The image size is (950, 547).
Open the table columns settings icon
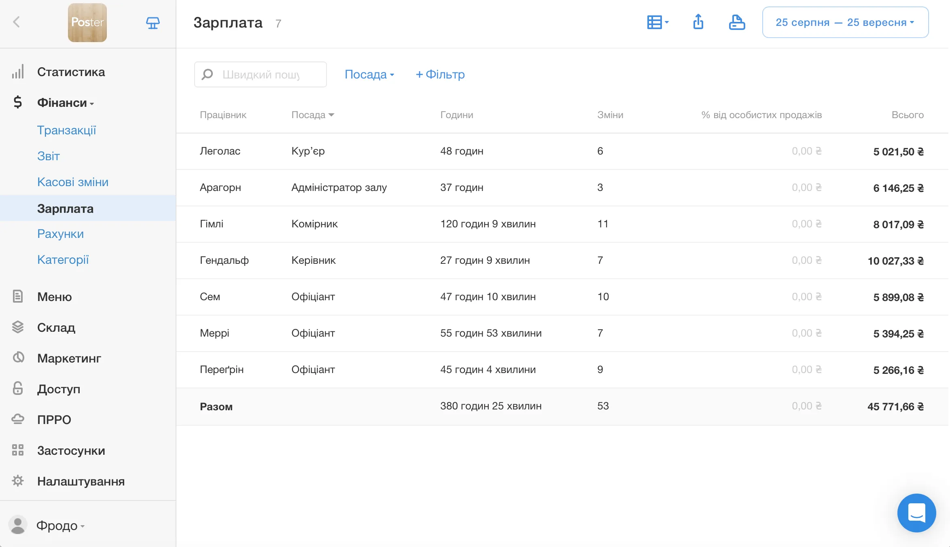pos(657,22)
